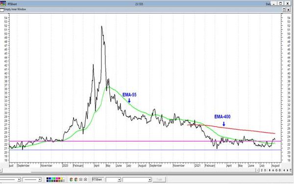Restore the Empty Inner Window

pos(284,10)
